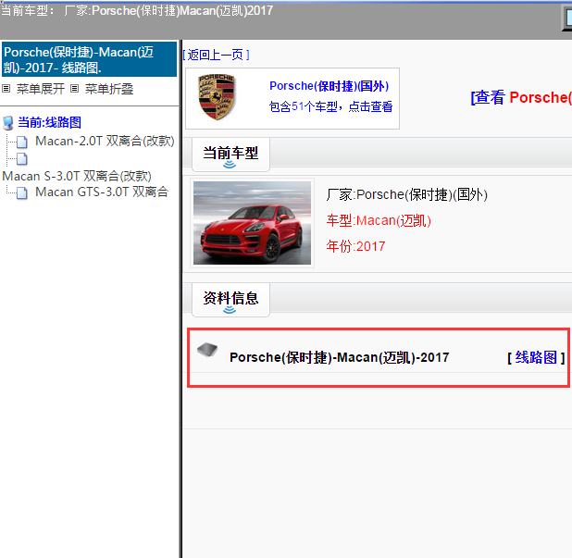This screenshot has height=558, width=572.
Task: Open the 查看 Porsche link on the right
Action: (x=521, y=97)
